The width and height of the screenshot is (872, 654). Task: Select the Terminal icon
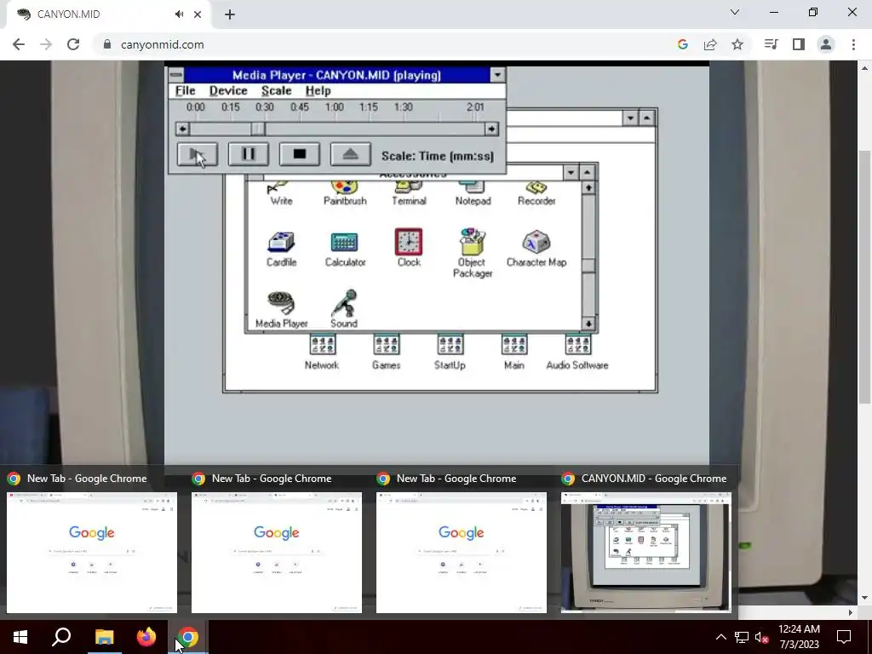pyautogui.click(x=409, y=192)
